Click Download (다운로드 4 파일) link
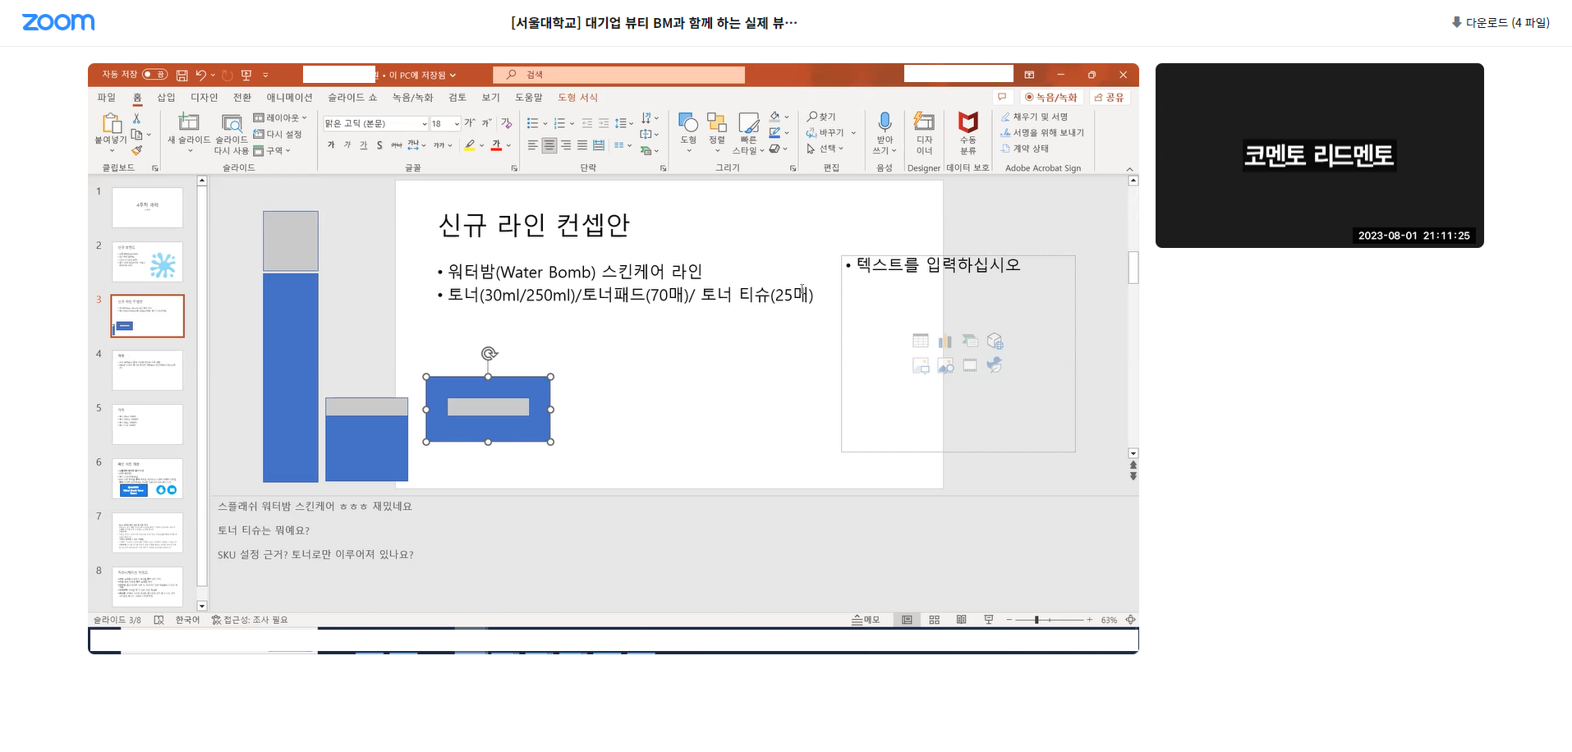Viewport: 1572px width, 752px height. tap(1501, 23)
